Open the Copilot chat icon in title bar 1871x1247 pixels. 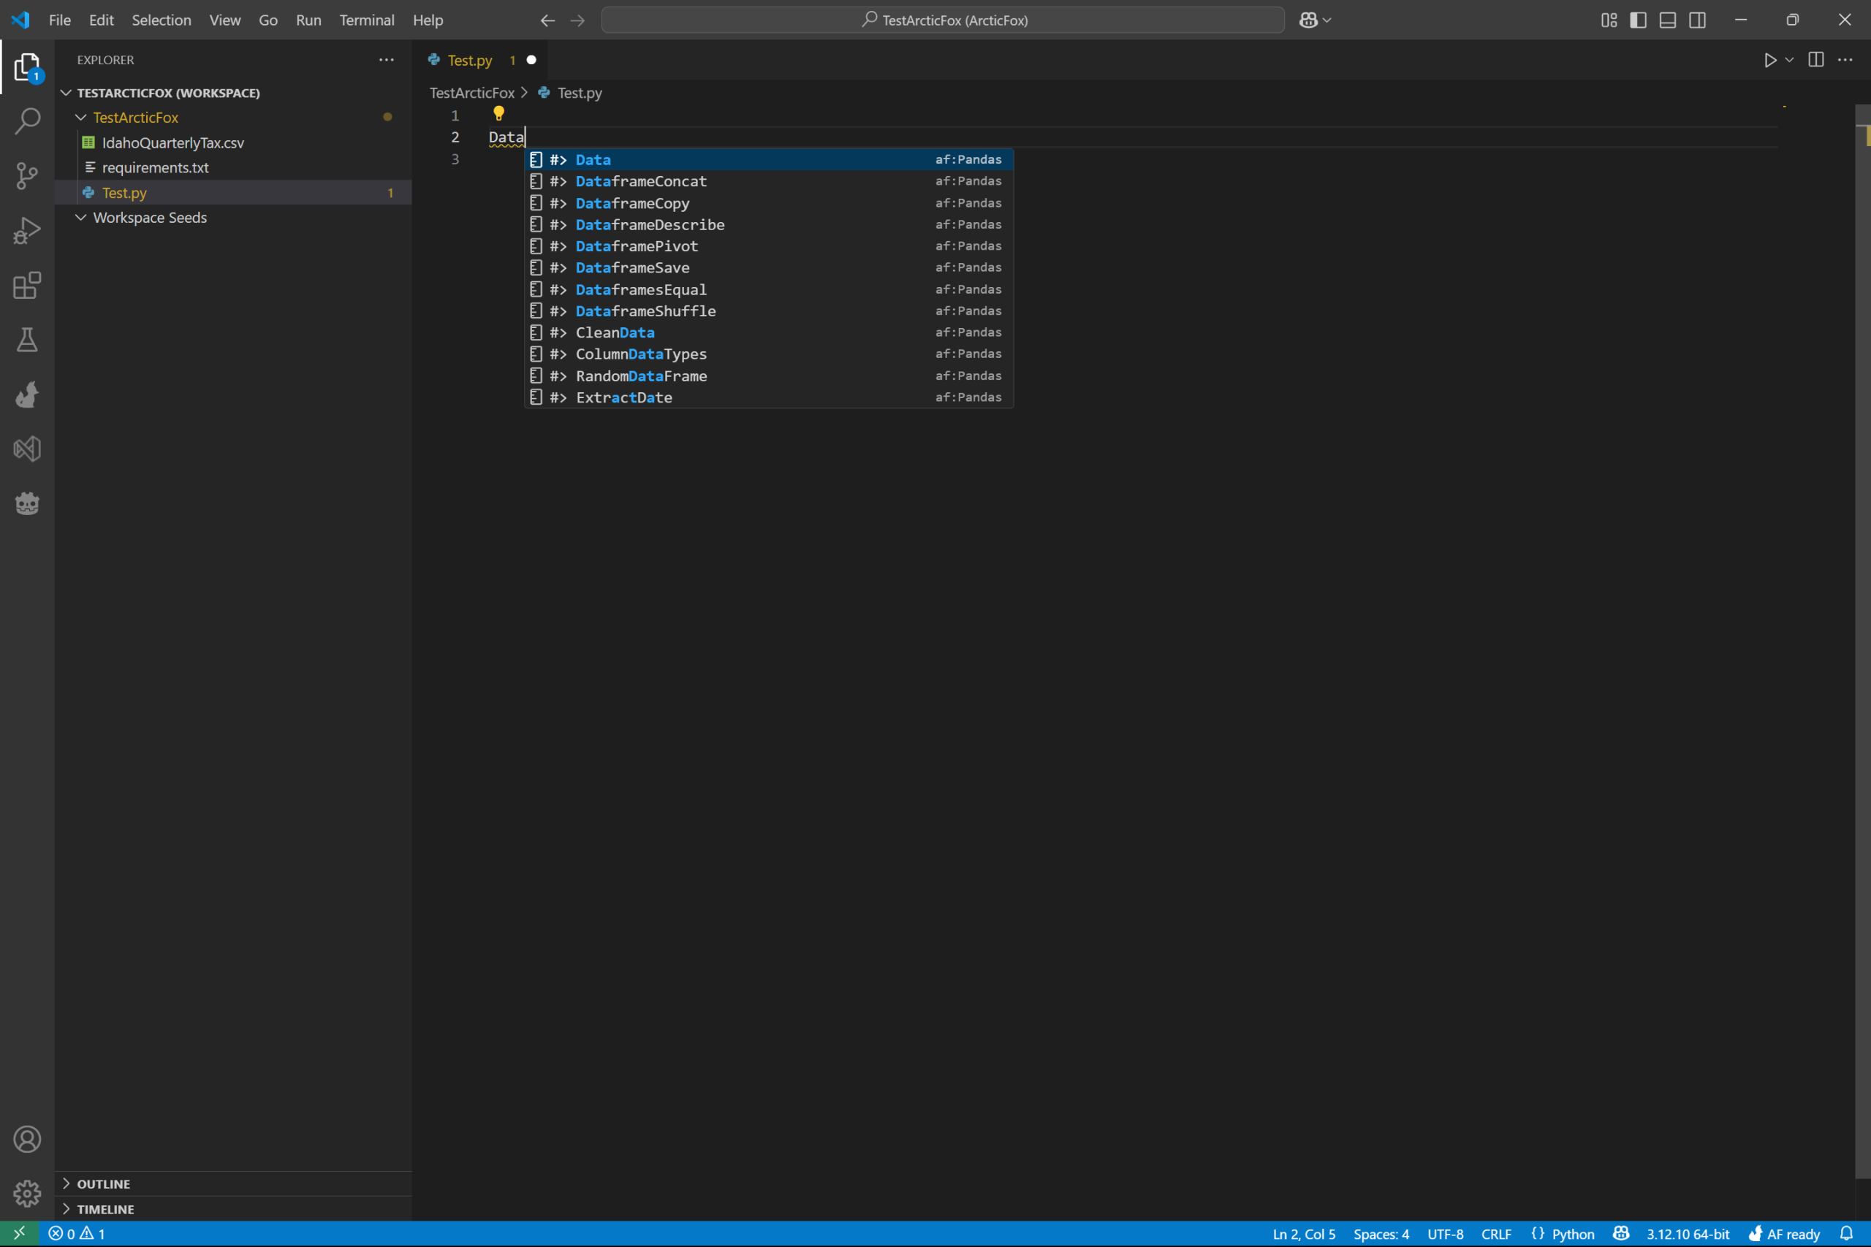coord(1308,20)
